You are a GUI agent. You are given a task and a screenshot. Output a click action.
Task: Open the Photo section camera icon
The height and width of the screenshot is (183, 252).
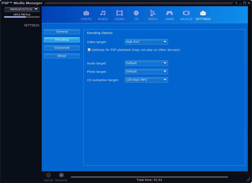coord(86,13)
